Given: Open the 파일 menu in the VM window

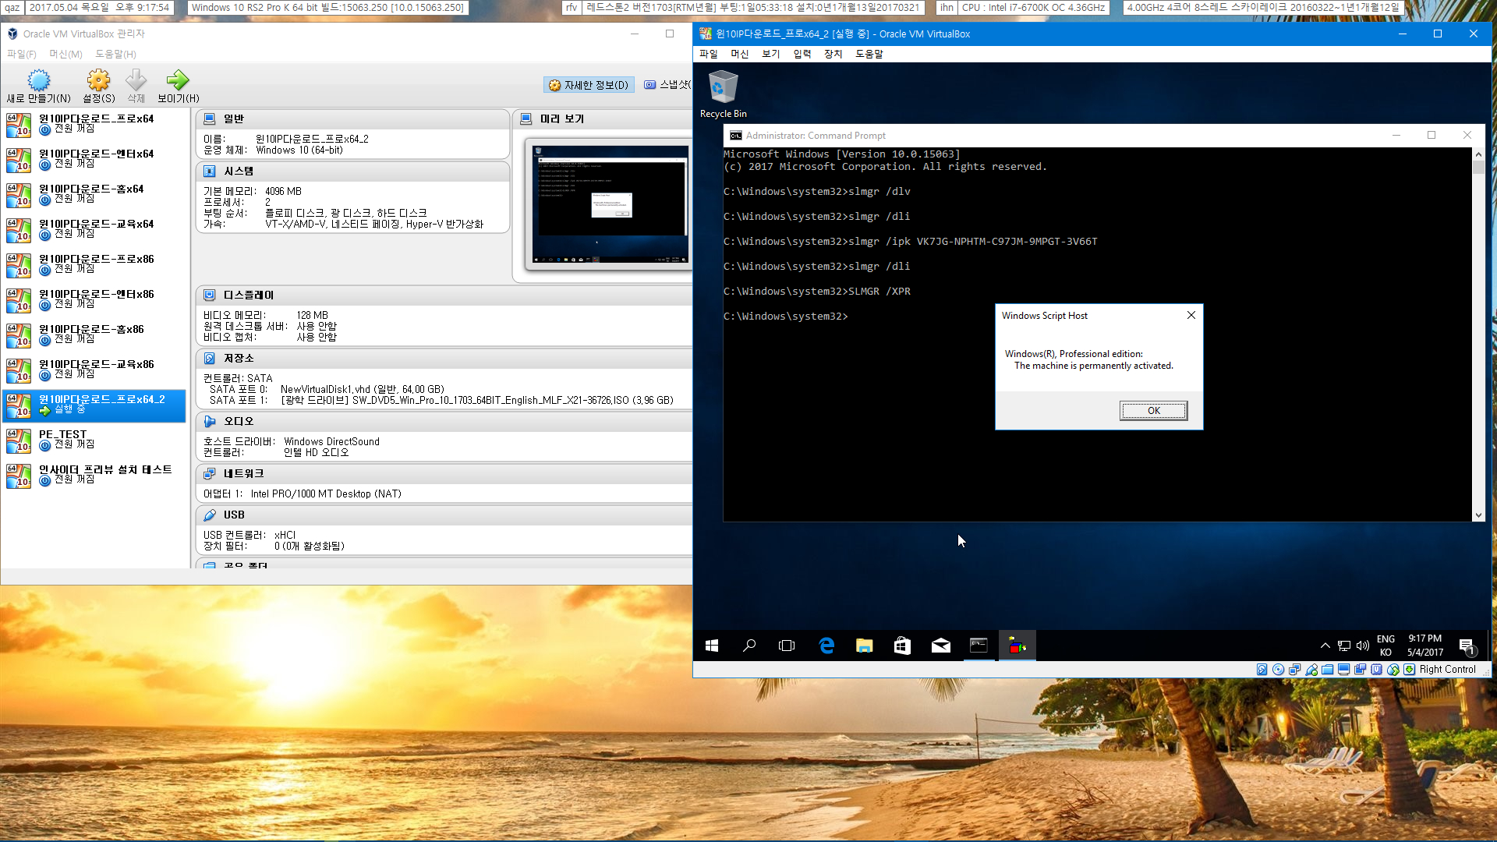Looking at the screenshot, I should pyautogui.click(x=708, y=55).
